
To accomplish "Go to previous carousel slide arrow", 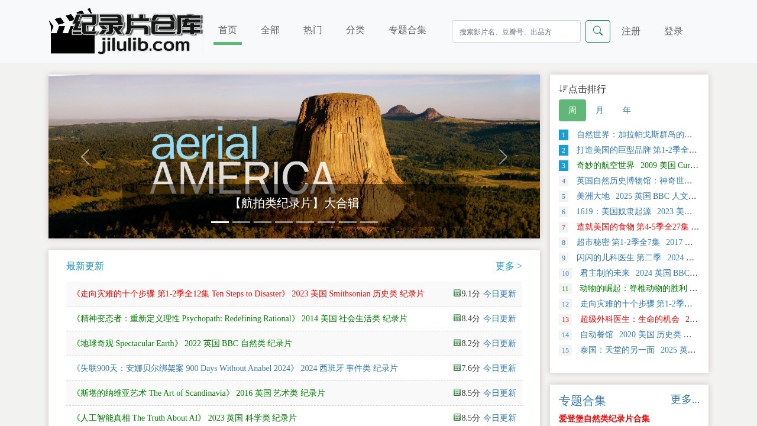I will [85, 157].
